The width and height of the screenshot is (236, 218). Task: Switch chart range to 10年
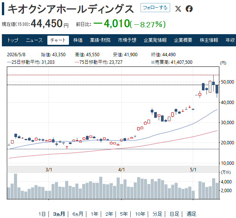140,214
